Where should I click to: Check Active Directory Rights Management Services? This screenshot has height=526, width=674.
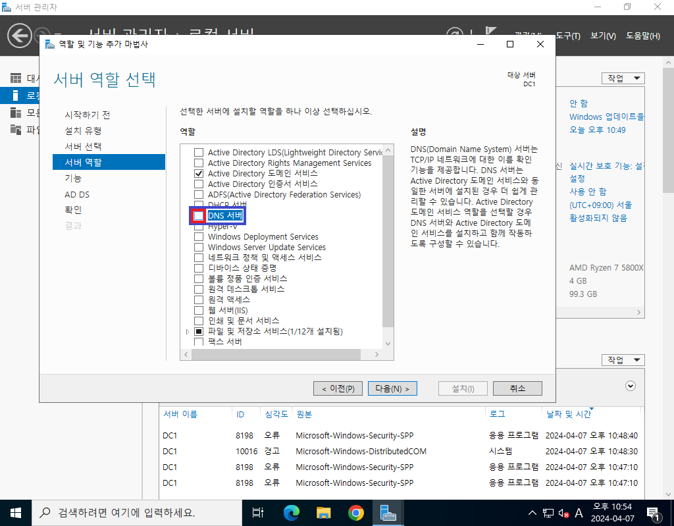click(199, 163)
